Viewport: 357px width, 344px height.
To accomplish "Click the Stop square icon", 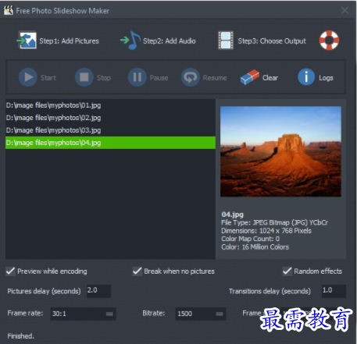I will coord(84,77).
